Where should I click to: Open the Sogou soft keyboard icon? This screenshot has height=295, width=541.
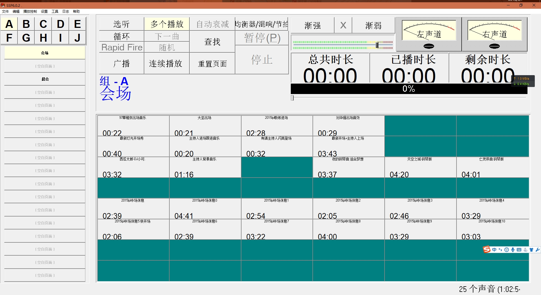click(x=519, y=250)
